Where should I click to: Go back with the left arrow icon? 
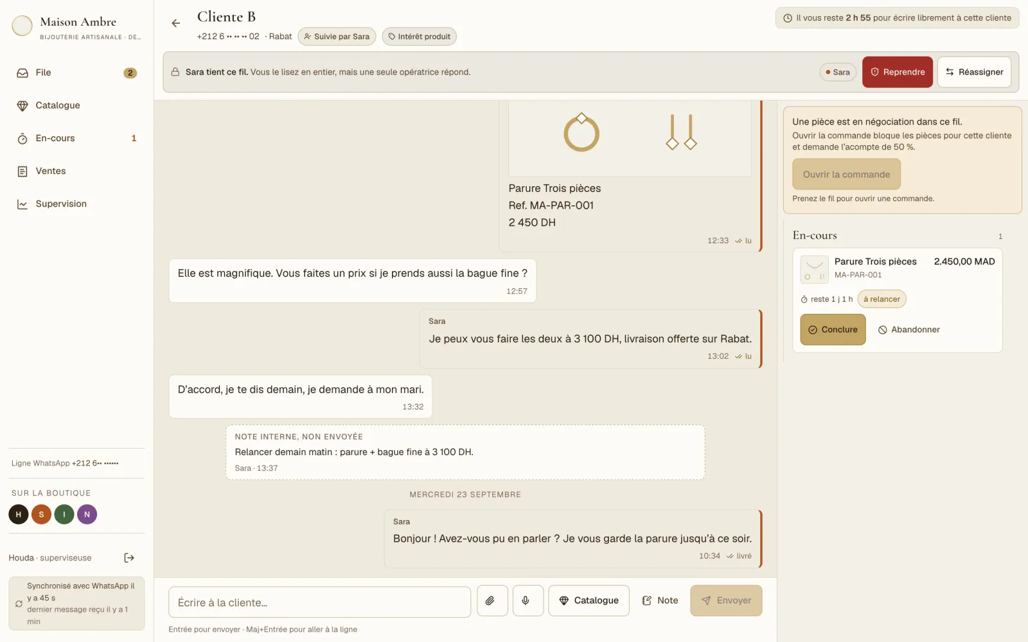coord(175,23)
